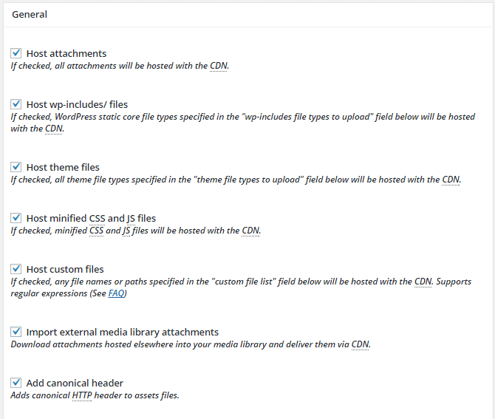Toggle Import external media library attachments checkbox
This screenshot has height=419, width=495.
tap(16, 332)
